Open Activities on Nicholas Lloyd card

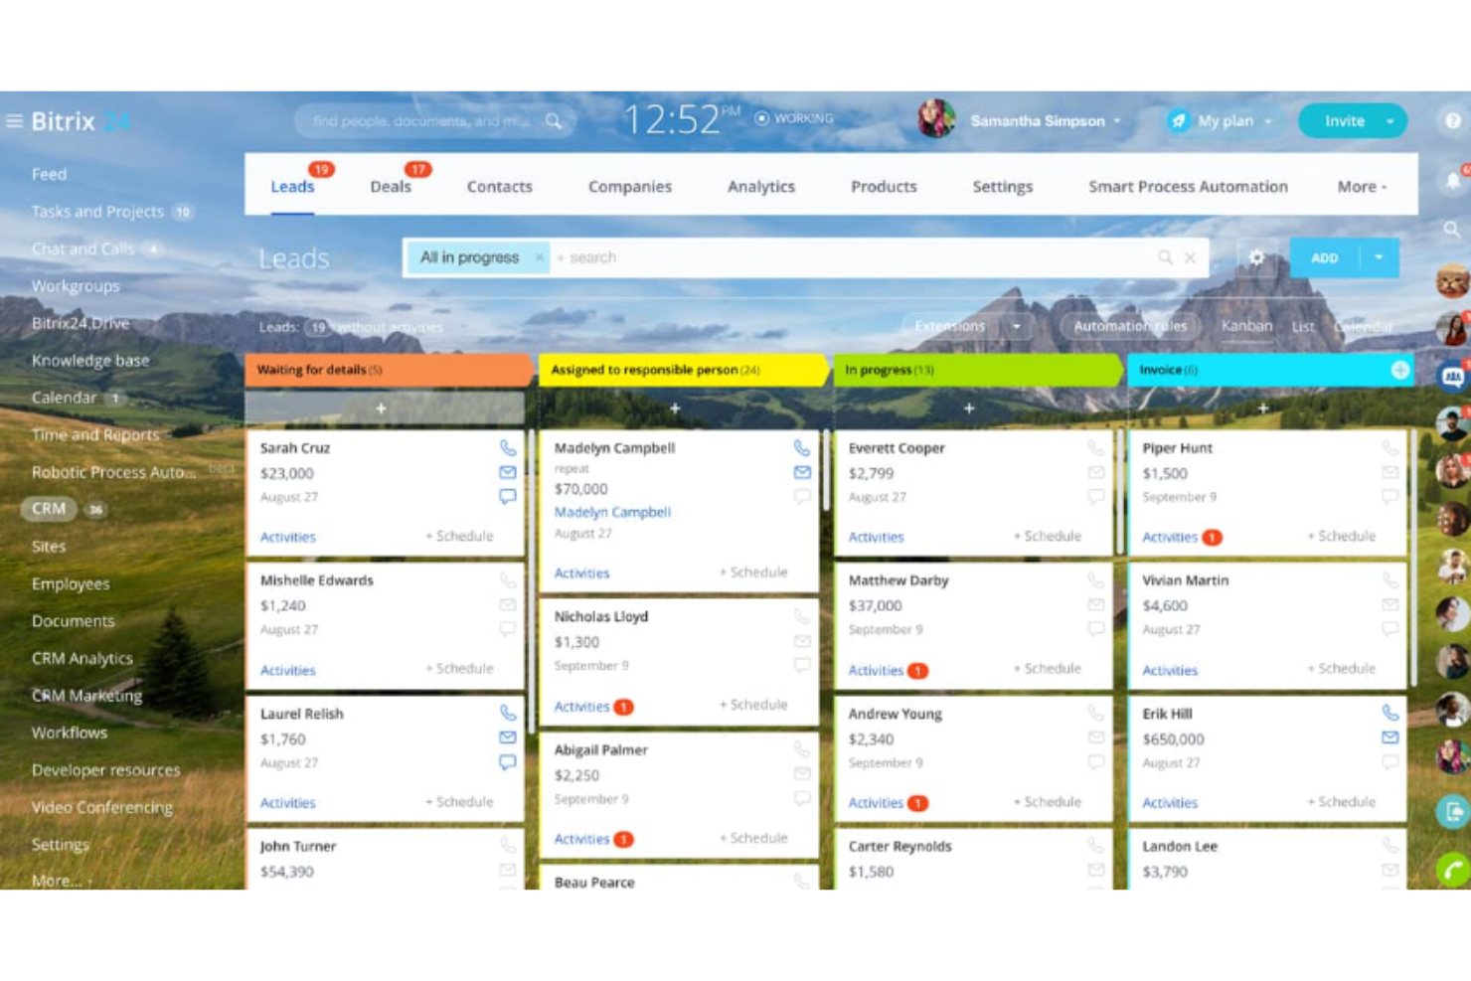coord(581,707)
